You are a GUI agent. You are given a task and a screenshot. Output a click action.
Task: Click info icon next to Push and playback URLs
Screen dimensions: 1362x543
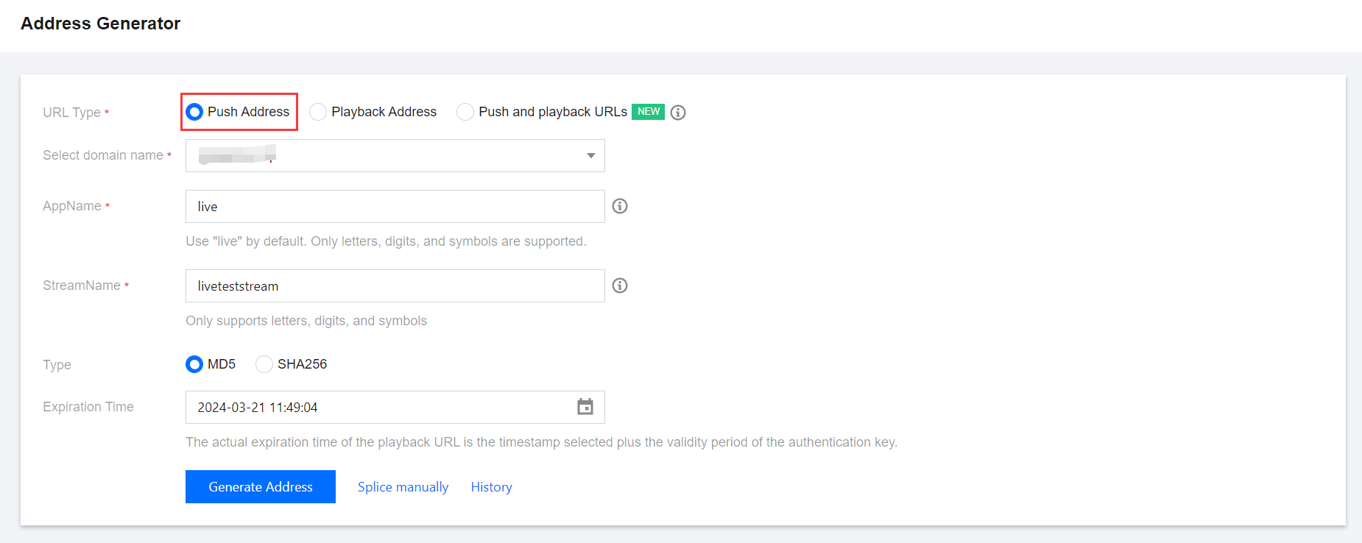678,113
